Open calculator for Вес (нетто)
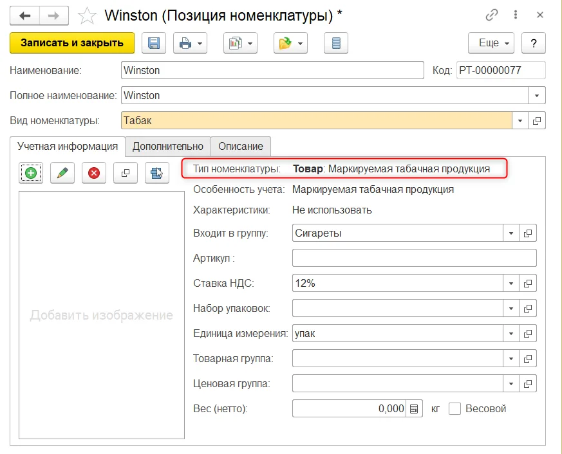This screenshot has width=562, height=454. [414, 408]
